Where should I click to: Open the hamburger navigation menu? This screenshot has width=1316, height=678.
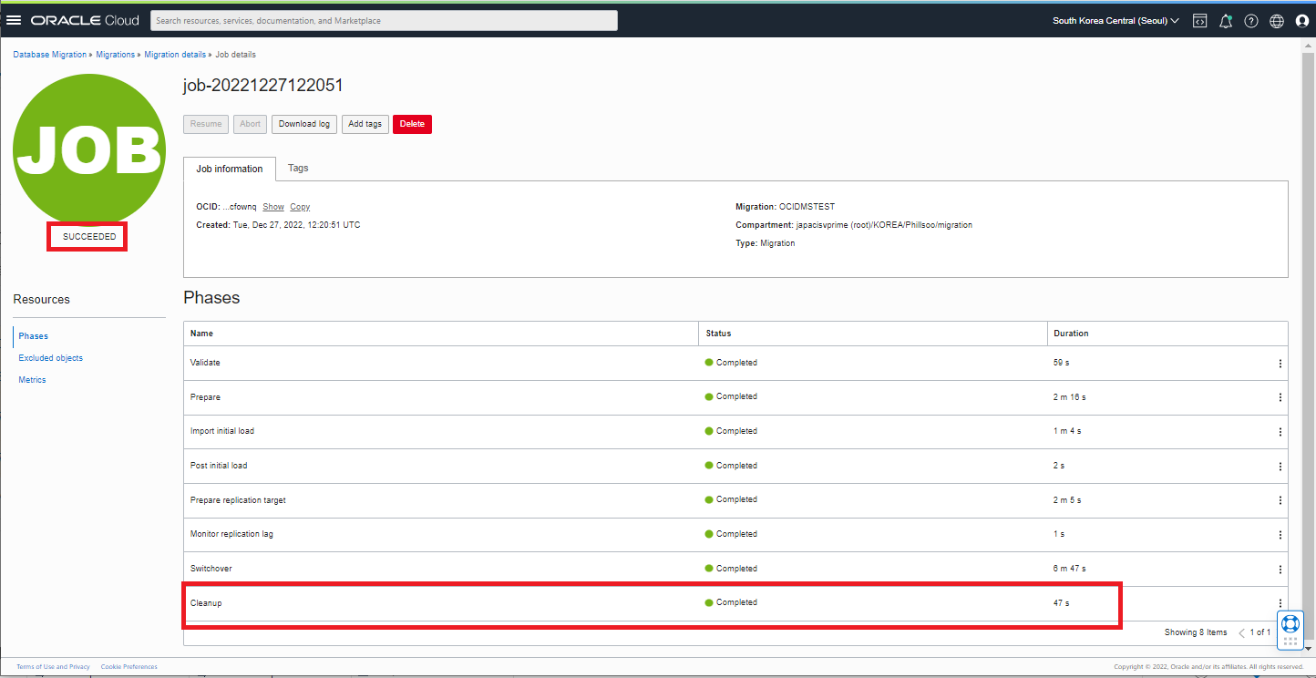[x=14, y=20]
